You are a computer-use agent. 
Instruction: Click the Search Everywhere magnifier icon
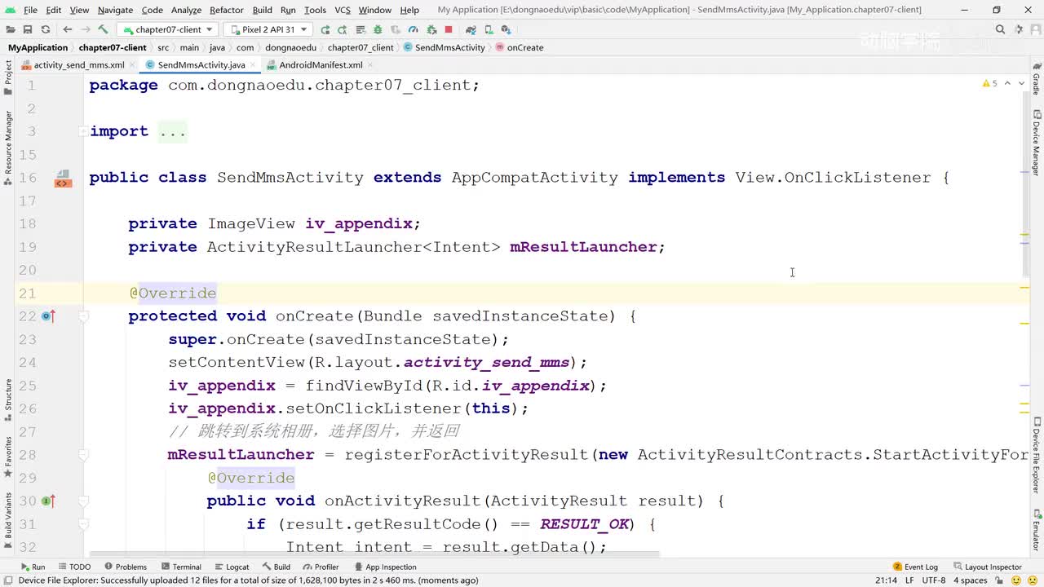pos(1000,29)
